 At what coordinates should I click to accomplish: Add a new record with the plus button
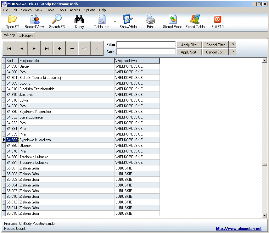point(59,48)
